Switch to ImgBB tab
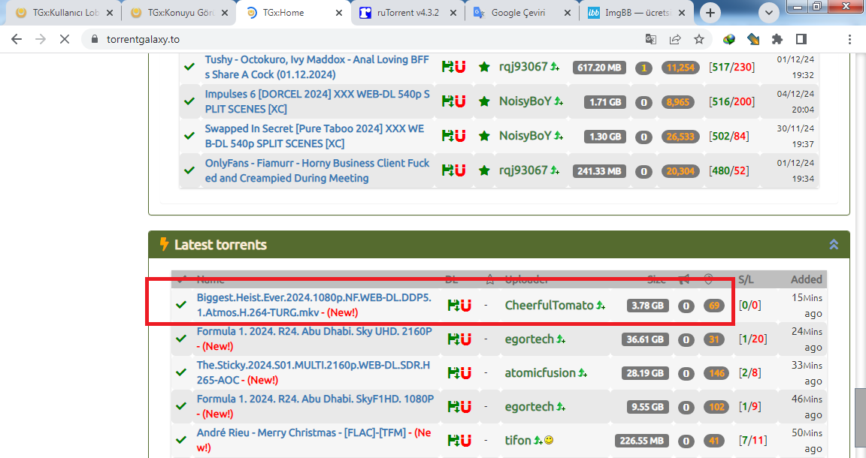Image resolution: width=866 pixels, height=458 pixels. (x=635, y=13)
